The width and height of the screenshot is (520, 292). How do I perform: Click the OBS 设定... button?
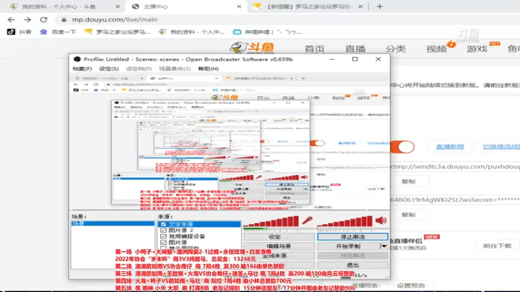coord(279,237)
